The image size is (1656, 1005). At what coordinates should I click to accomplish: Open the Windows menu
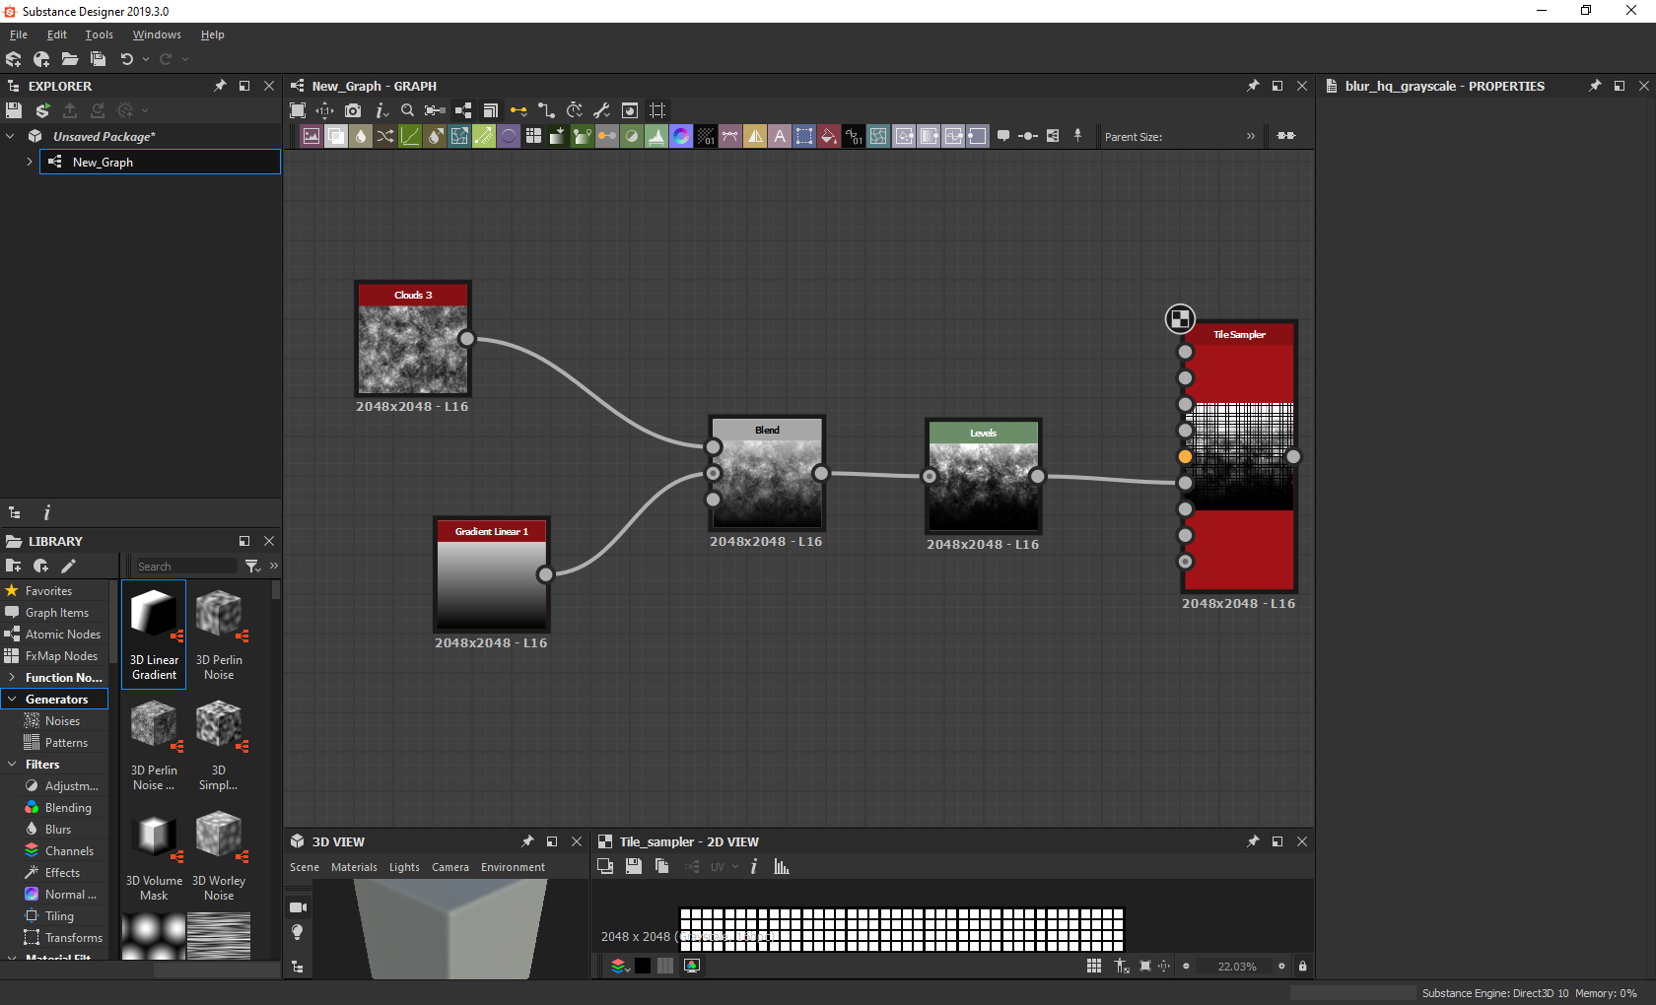[x=157, y=34]
